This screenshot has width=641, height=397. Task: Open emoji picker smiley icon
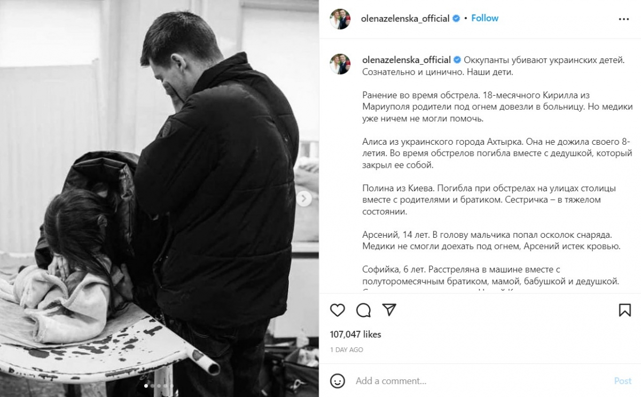pos(338,381)
